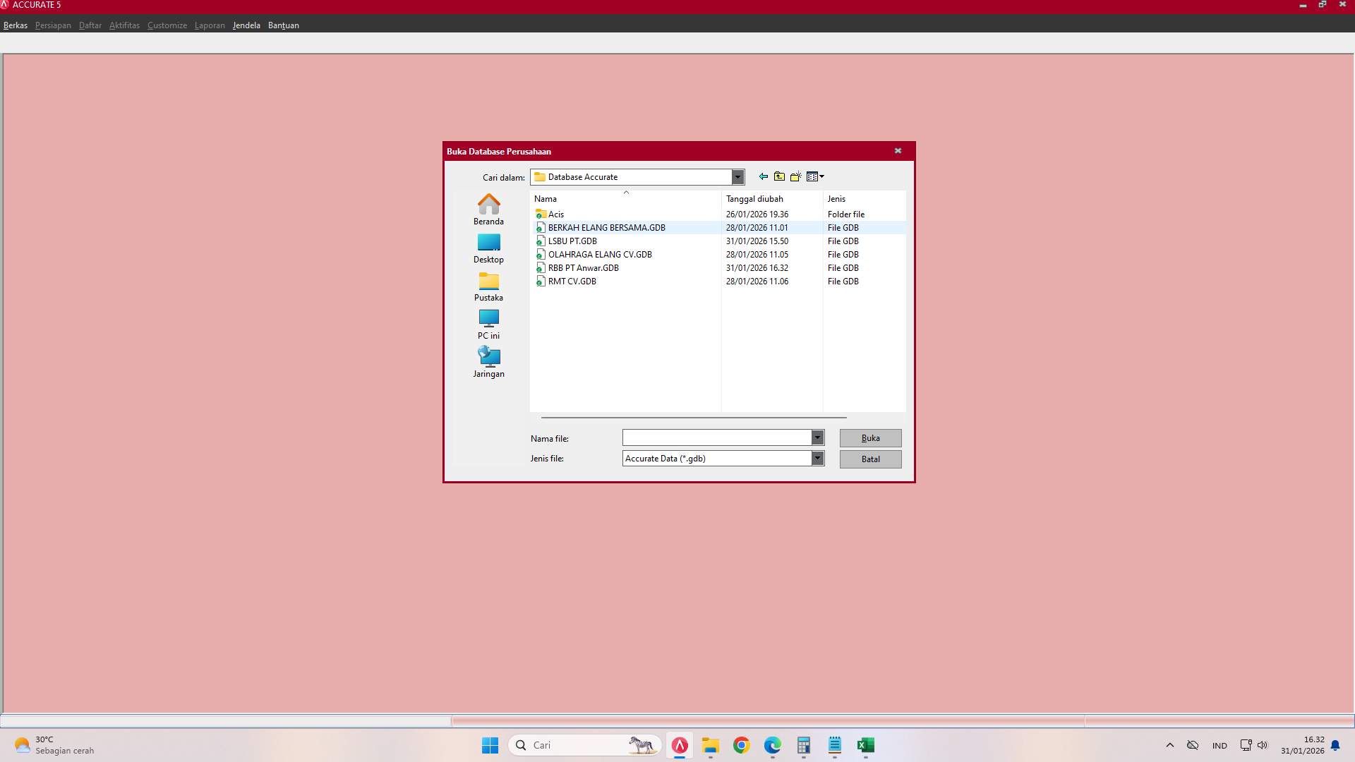Open the Berkas menu

pos(15,25)
